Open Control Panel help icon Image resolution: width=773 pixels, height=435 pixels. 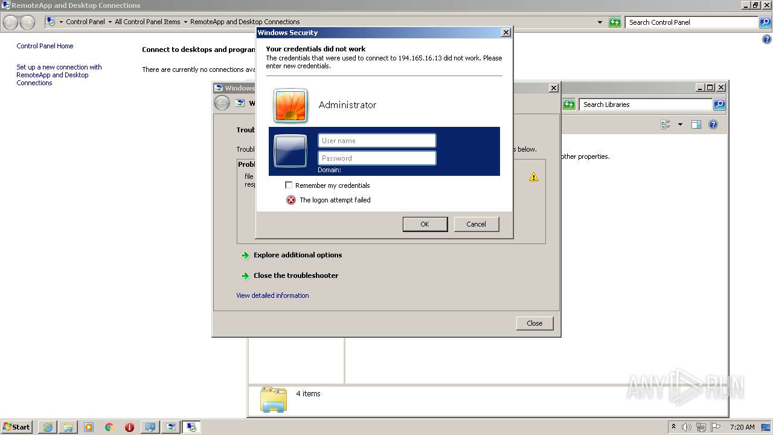(767, 40)
